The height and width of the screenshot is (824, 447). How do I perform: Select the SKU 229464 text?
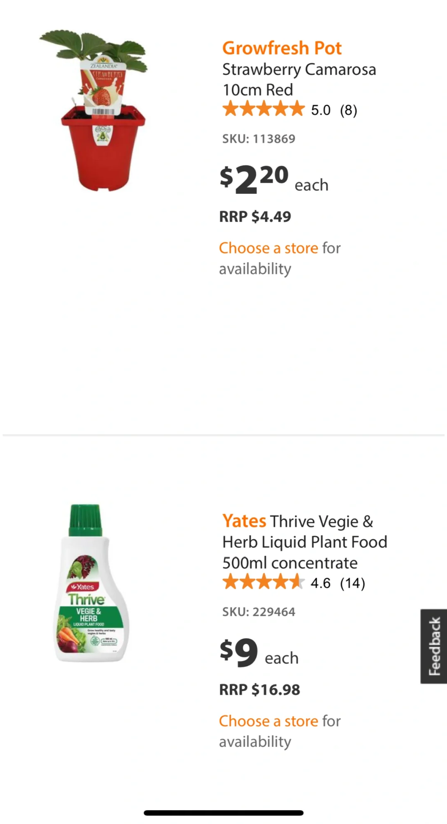tap(259, 612)
